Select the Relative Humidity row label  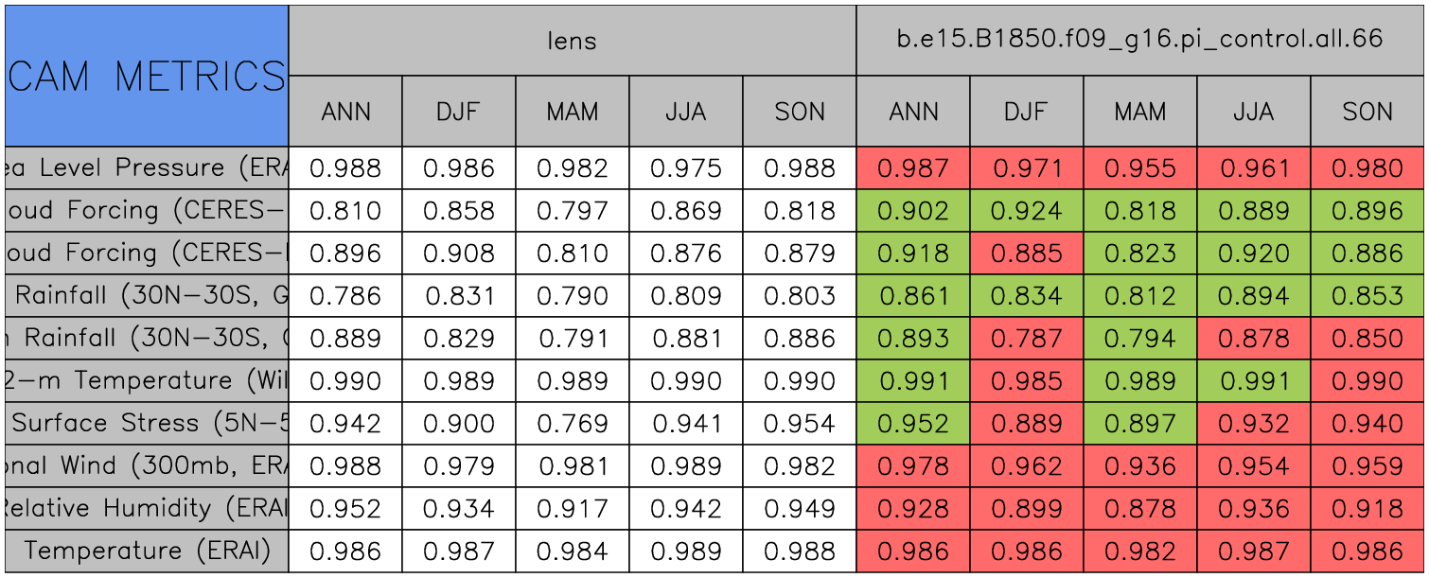(x=147, y=508)
